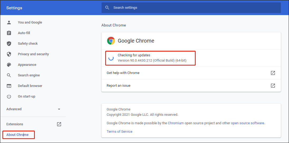This screenshot has height=143, width=289.
Task: Click the external link icon beside Extensions
Action: click(x=59, y=124)
